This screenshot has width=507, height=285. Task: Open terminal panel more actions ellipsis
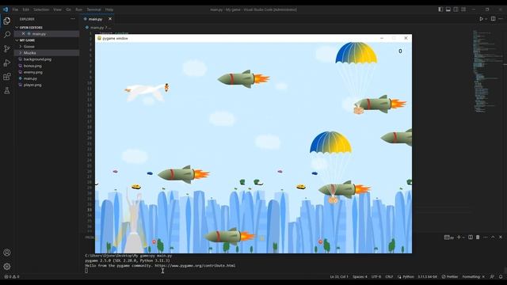point(486,237)
